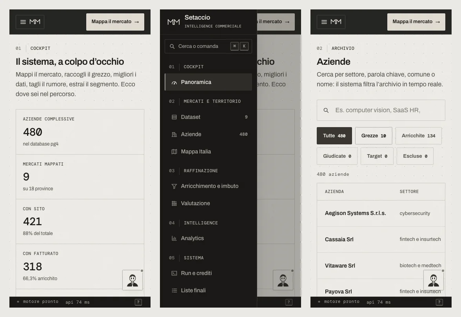461x317 pixels.
Task: Open assistant avatar on Cockpit screen
Action: pos(132,280)
